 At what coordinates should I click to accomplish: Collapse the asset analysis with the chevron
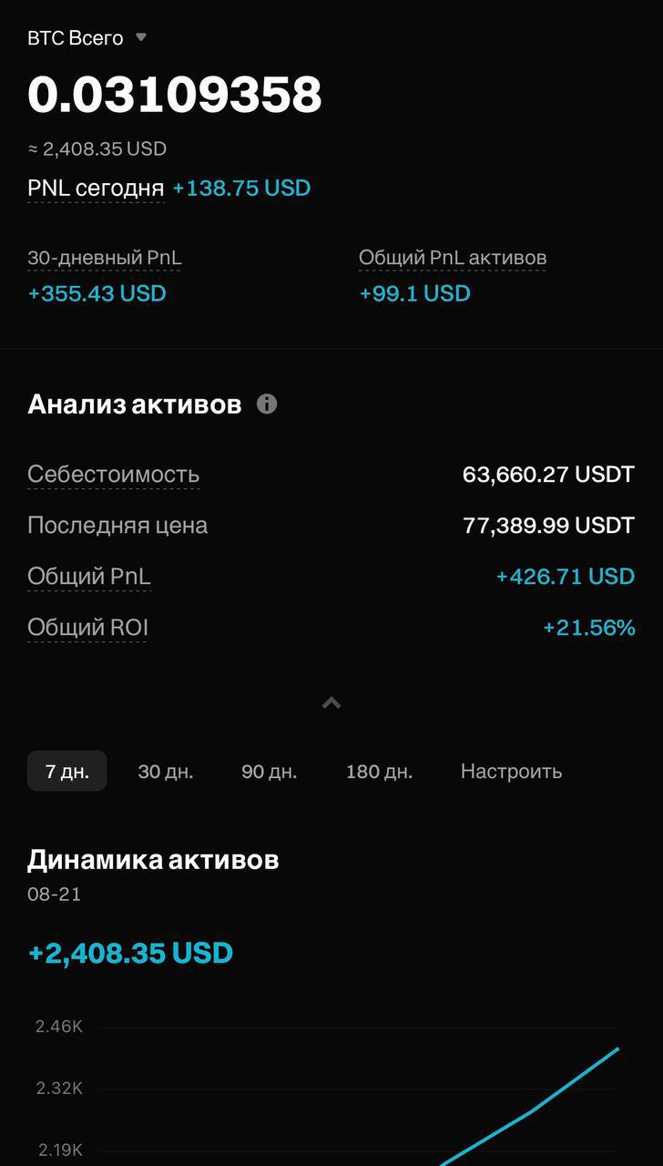[331, 702]
